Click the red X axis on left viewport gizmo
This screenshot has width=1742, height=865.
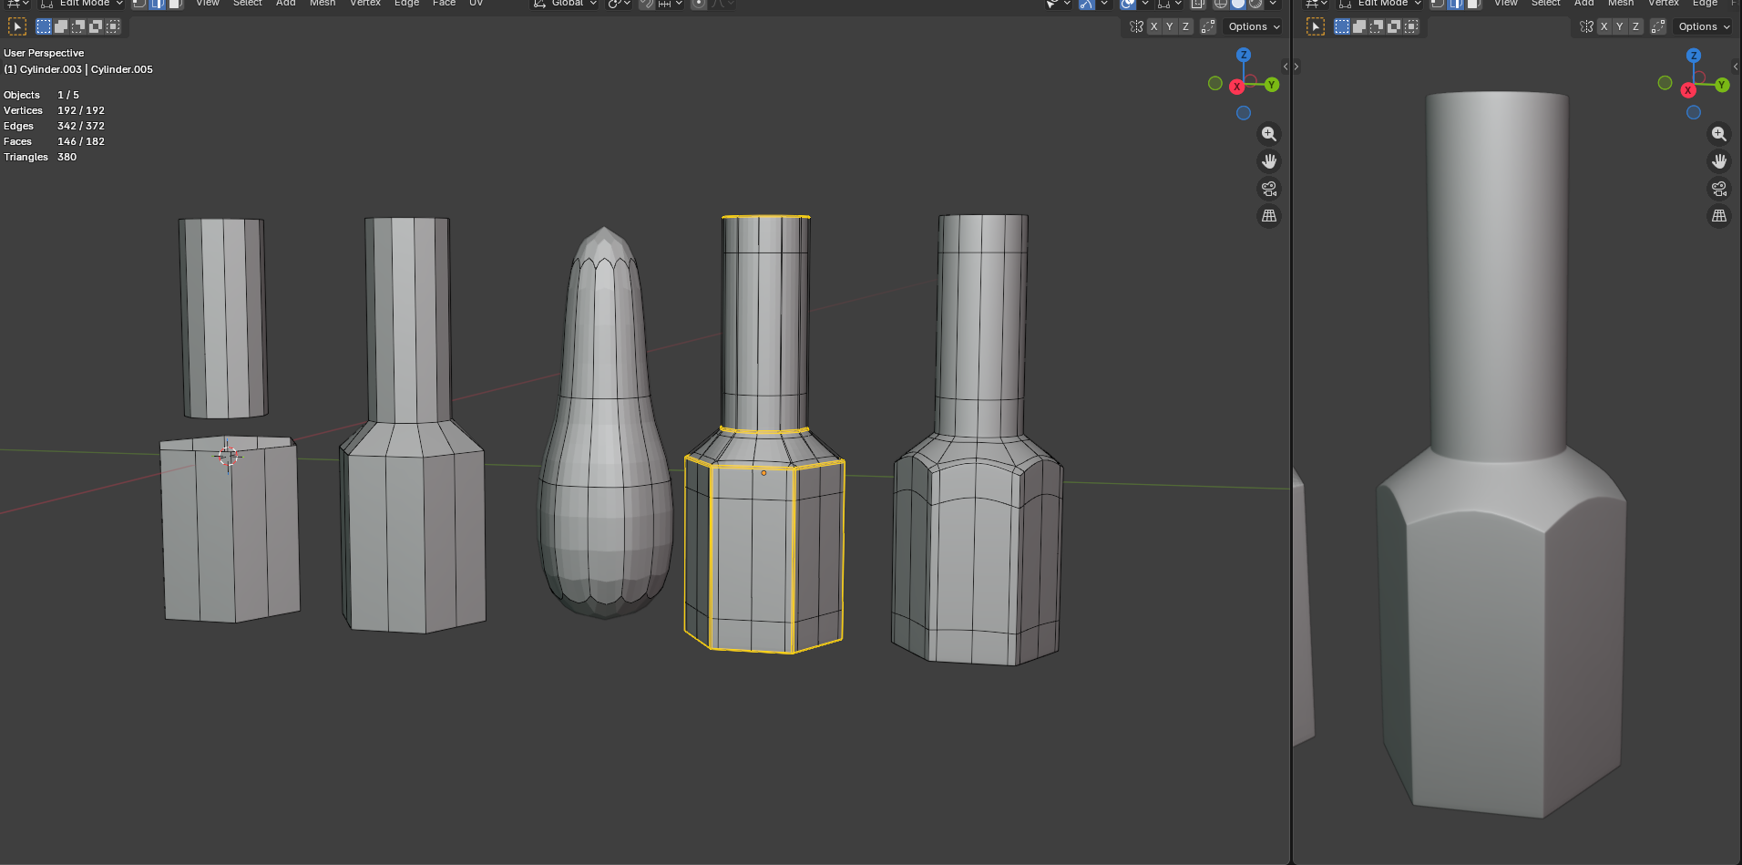coord(1236,87)
